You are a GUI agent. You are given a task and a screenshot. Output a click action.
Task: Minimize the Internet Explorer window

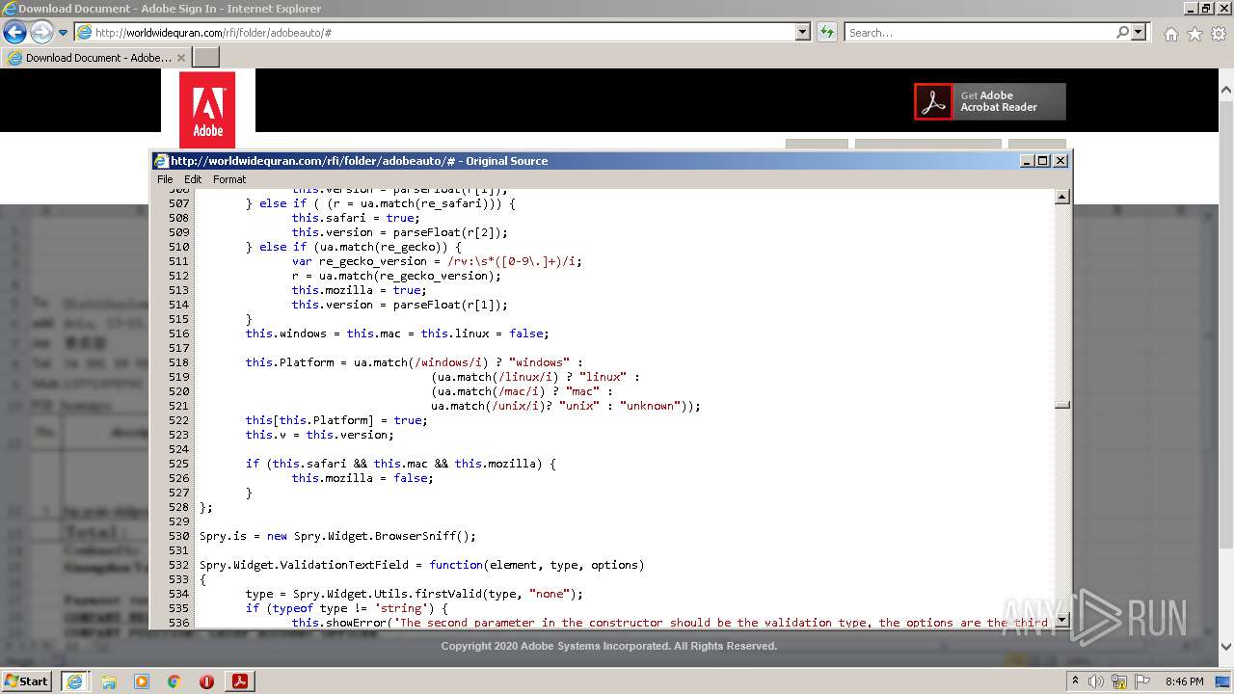click(1191, 8)
